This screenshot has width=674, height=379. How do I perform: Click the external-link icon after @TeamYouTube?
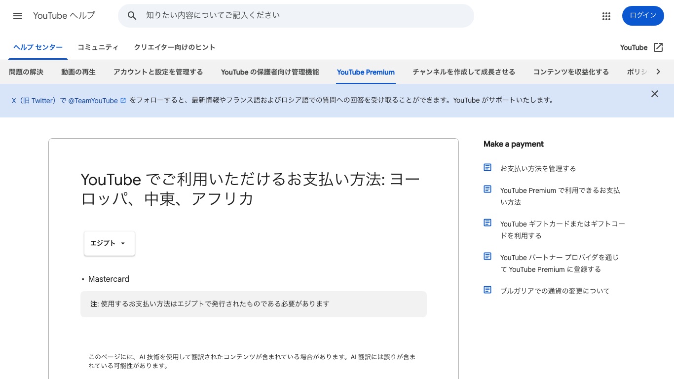click(x=123, y=101)
